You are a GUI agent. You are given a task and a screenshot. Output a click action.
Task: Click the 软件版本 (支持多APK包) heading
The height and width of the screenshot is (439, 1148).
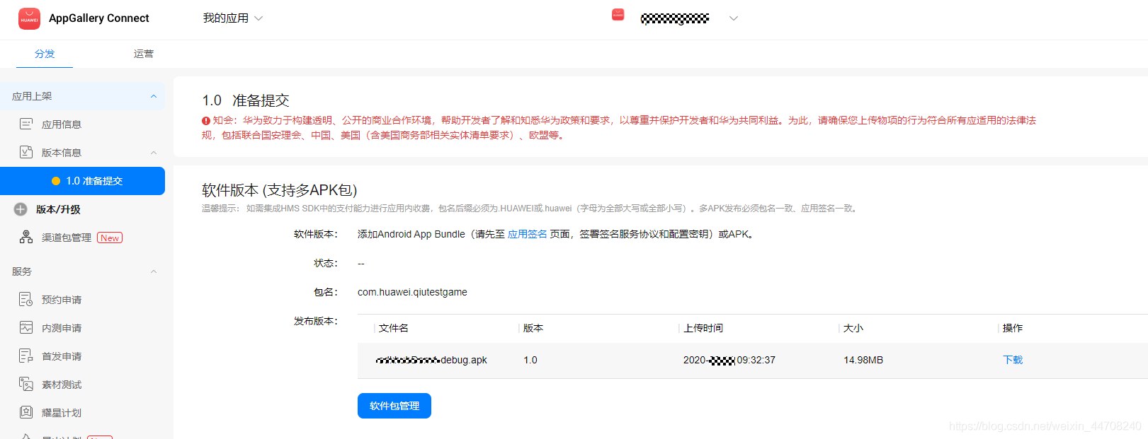click(280, 190)
